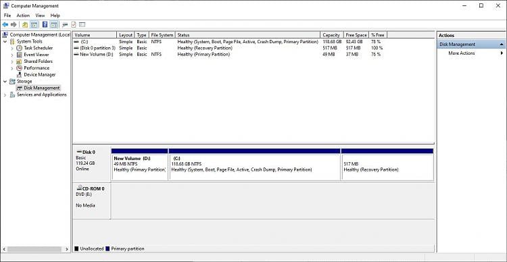
Task: Click the Device Manager icon
Action: (x=20, y=75)
